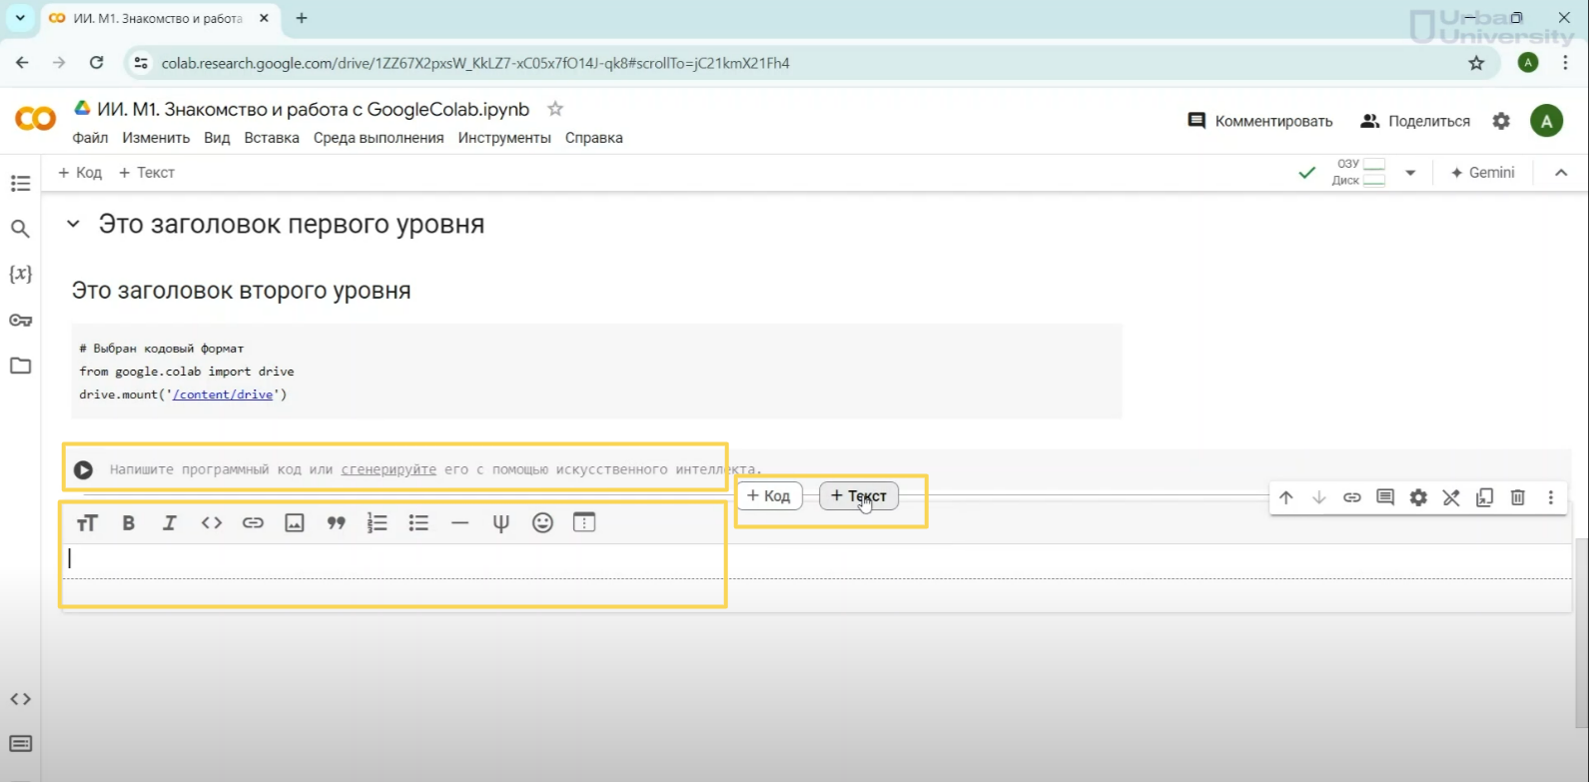Image resolution: width=1589 pixels, height=782 pixels.
Task: Click the vertical scrollbar on the right
Action: [1580, 629]
